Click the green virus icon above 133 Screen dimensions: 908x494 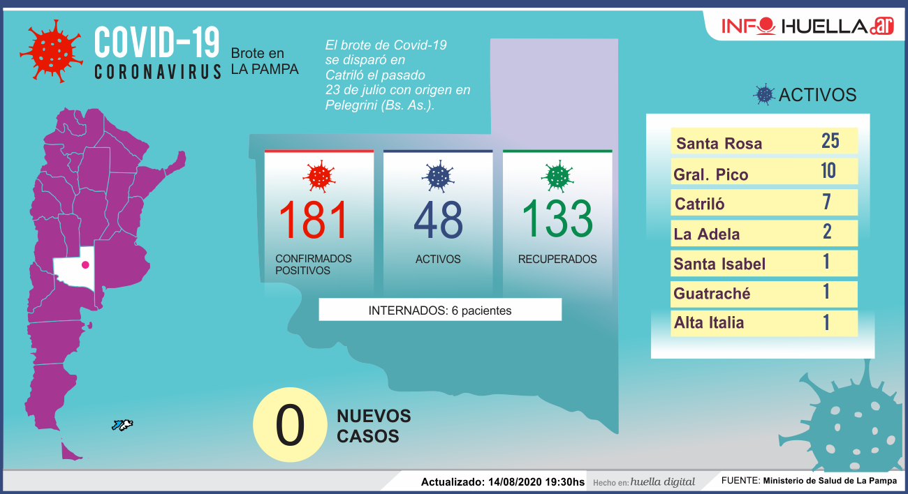(557, 176)
